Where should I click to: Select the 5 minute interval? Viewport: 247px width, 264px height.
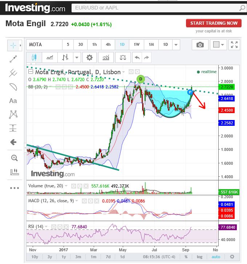[x=68, y=45]
